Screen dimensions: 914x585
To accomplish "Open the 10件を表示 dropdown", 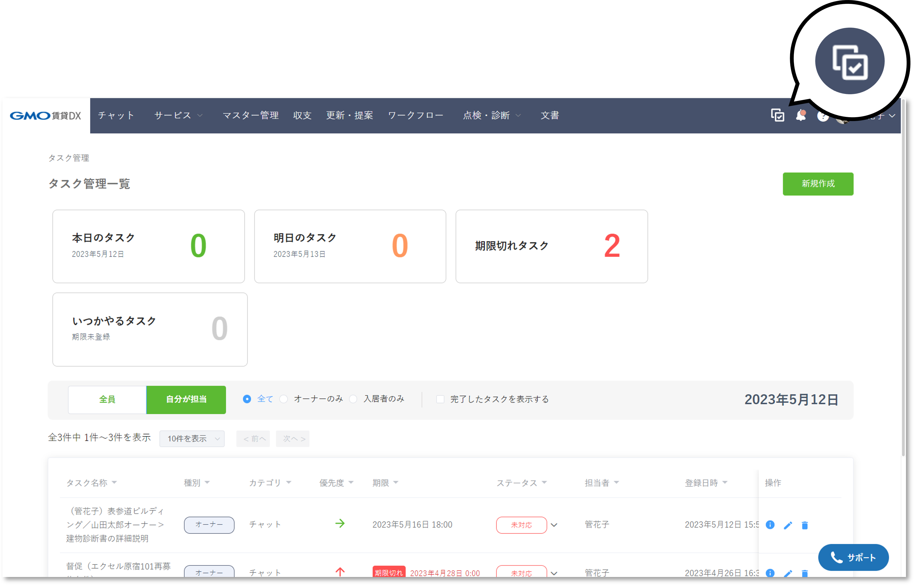I will 192,439.
